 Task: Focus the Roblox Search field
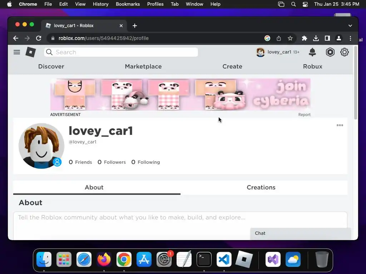pos(121,52)
